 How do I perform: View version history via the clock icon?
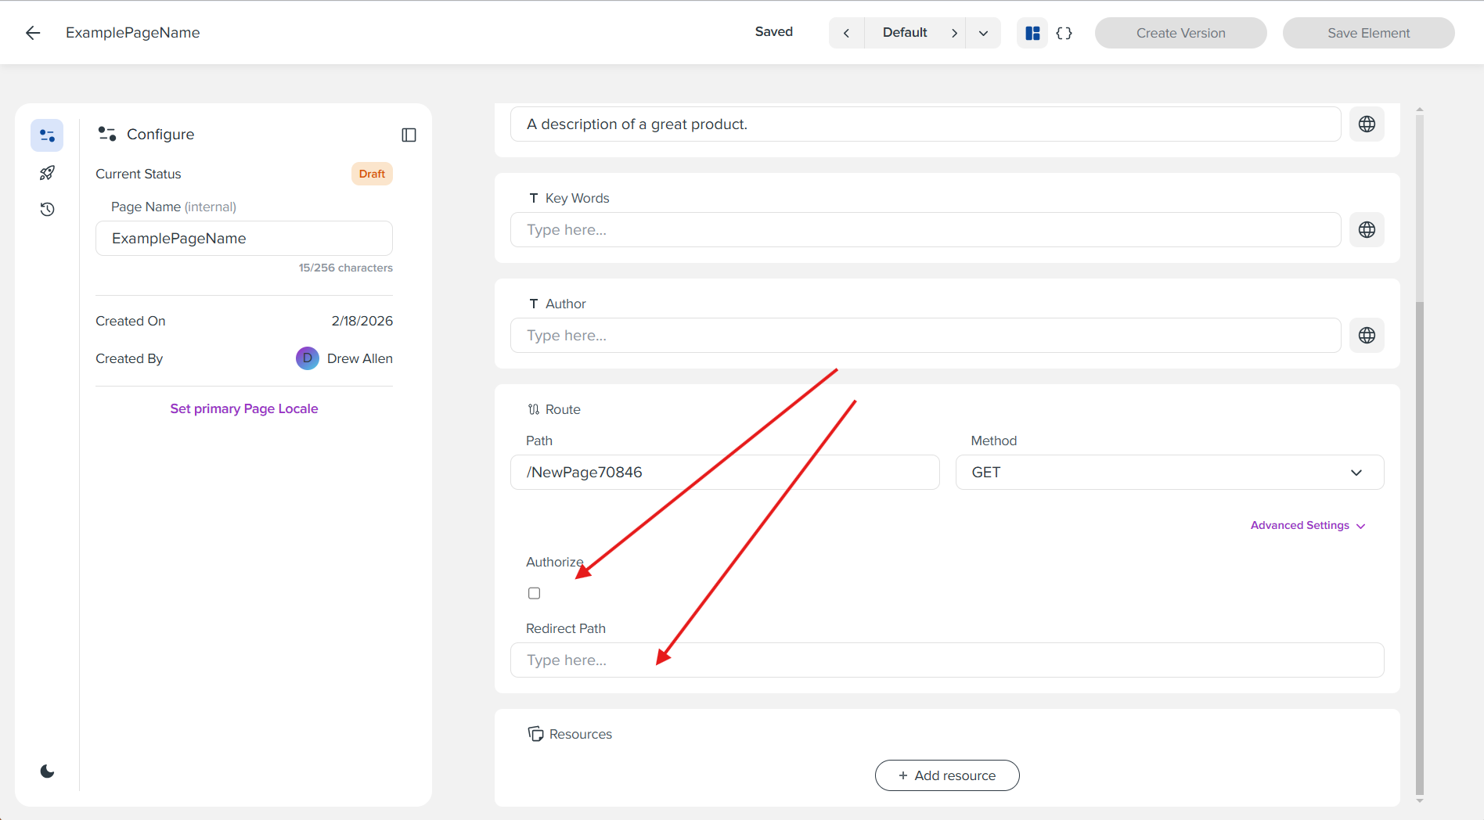click(x=47, y=209)
